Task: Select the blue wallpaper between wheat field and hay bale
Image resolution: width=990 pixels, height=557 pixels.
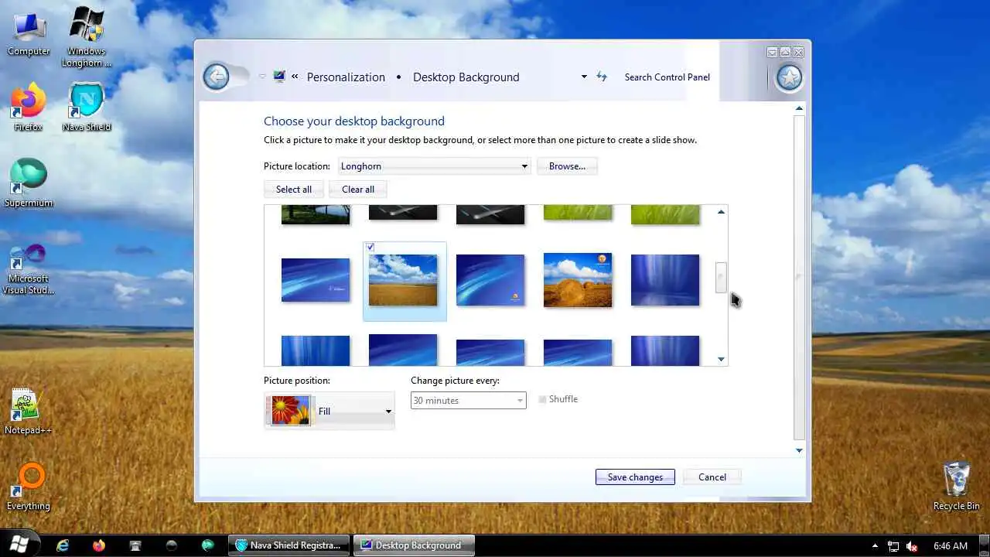Action: click(490, 280)
